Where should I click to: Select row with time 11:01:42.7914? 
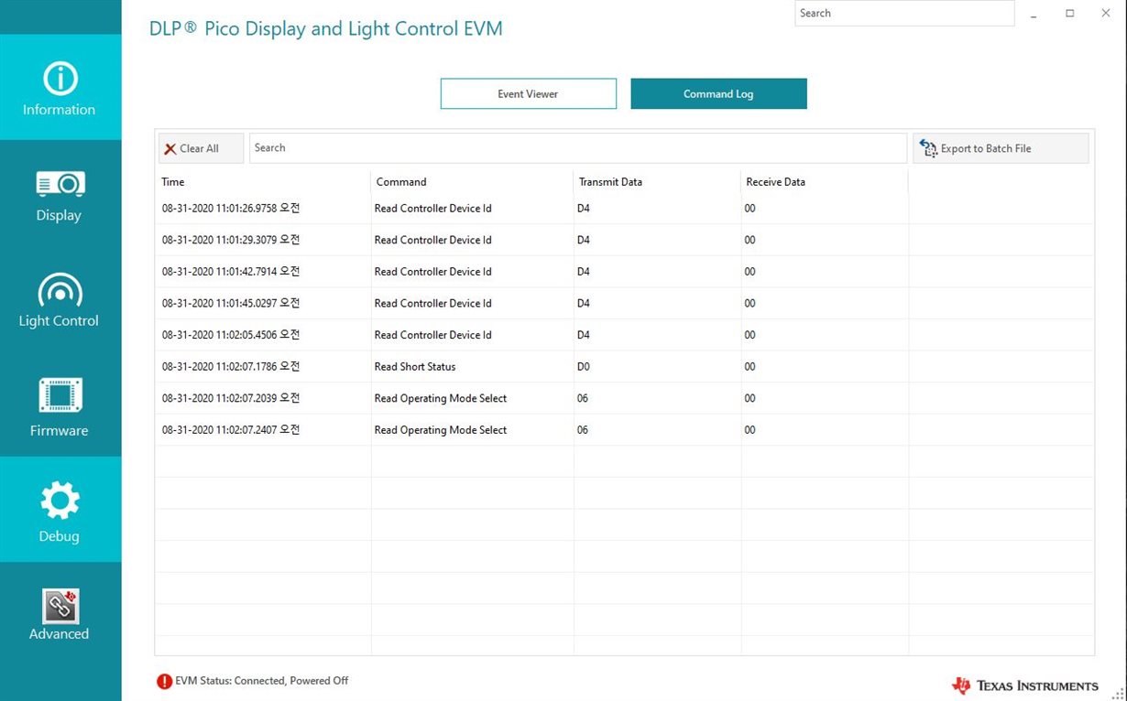pos(624,272)
